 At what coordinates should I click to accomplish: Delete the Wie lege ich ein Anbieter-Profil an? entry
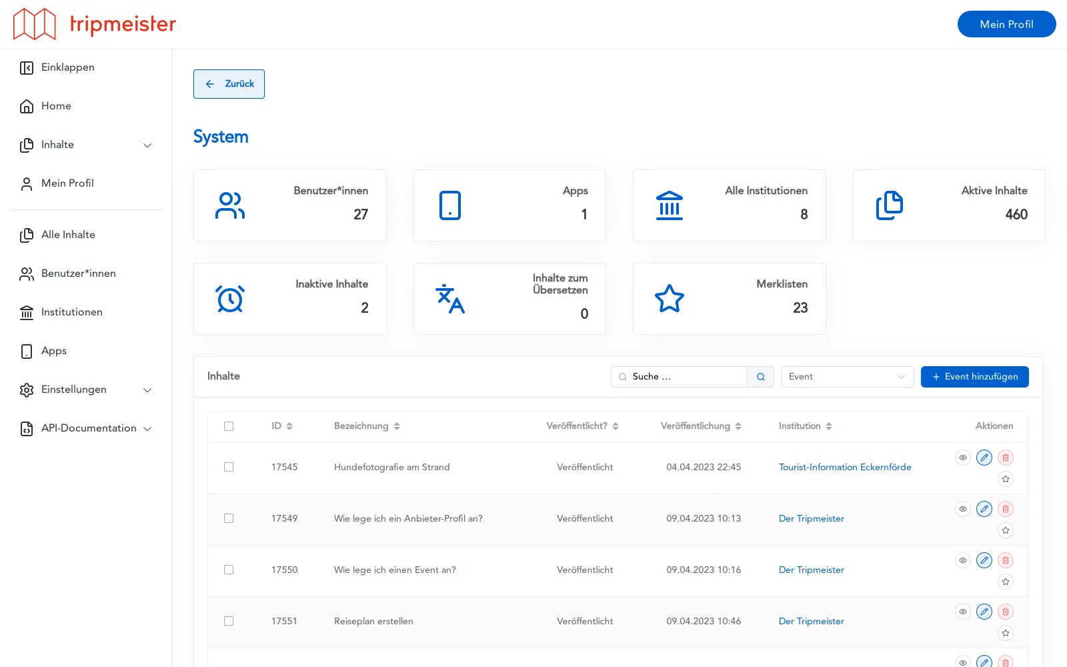click(1006, 509)
